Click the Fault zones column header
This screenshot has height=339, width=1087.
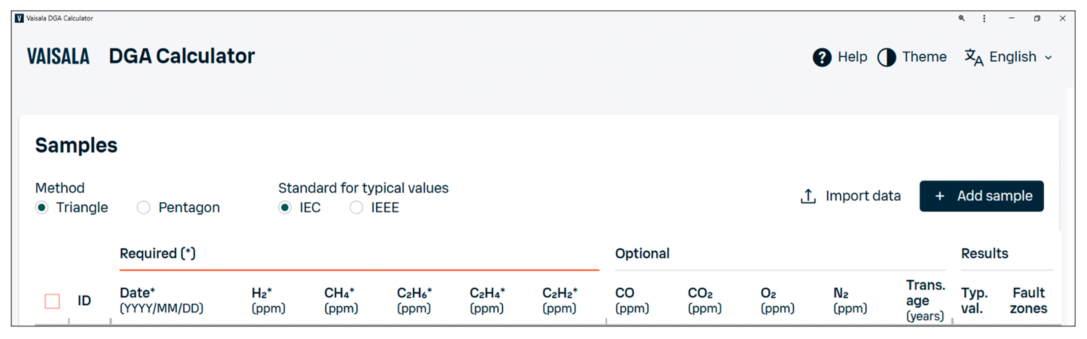point(1028,300)
